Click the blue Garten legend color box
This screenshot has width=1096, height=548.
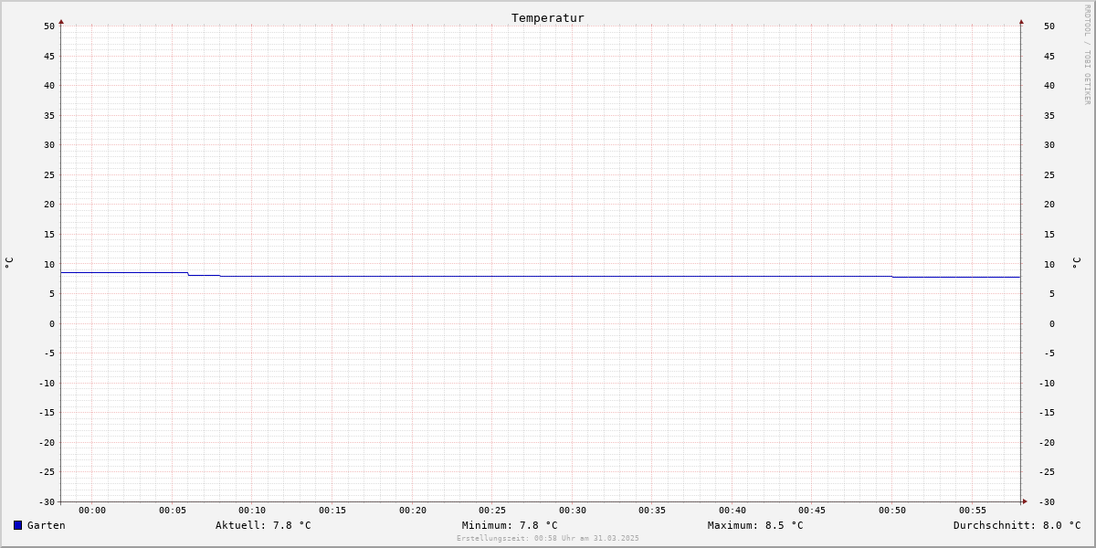point(17,525)
